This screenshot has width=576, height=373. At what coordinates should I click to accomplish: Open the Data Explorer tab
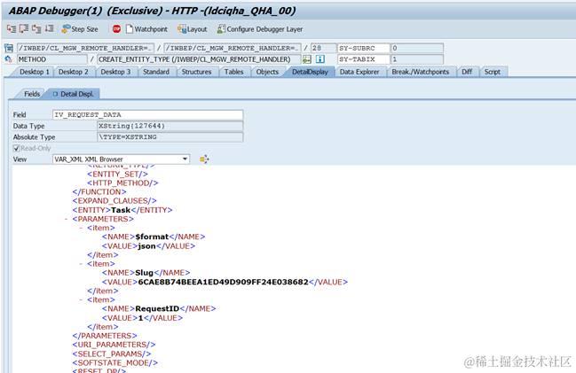coord(359,72)
